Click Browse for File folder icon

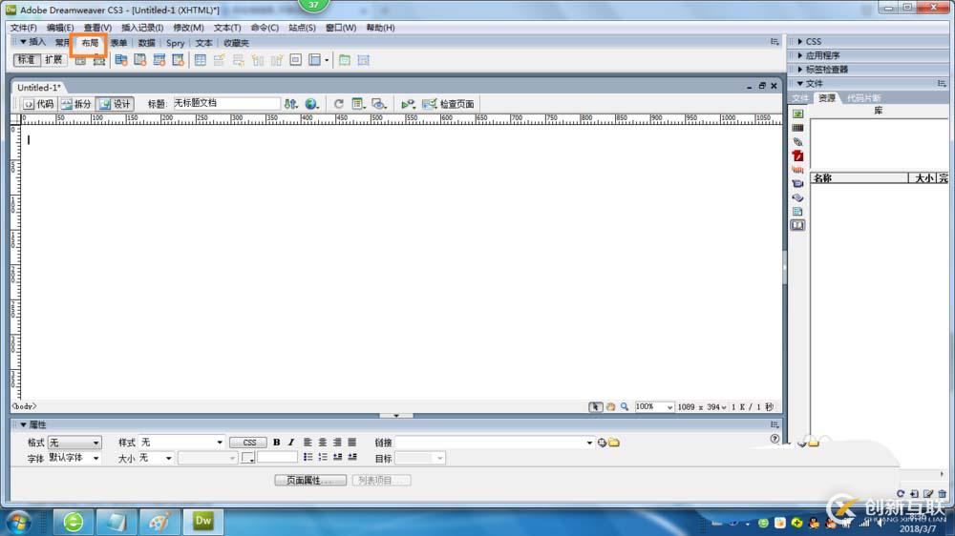(614, 443)
